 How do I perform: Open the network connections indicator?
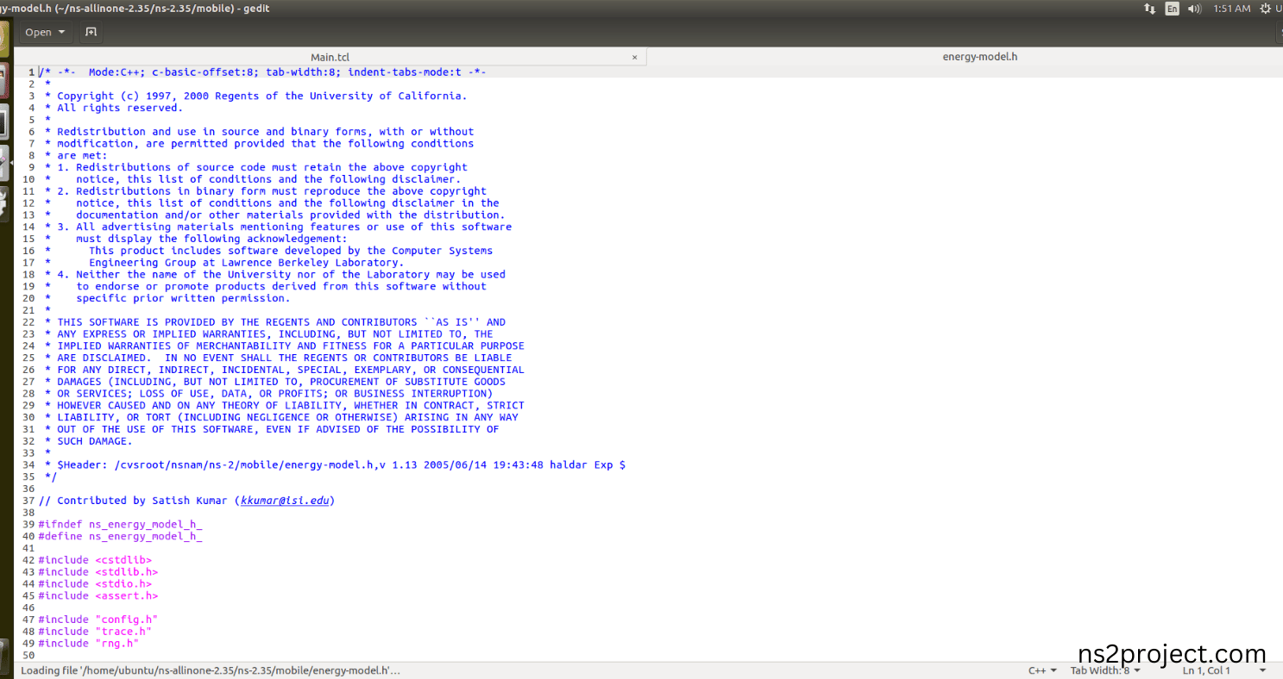pyautogui.click(x=1149, y=9)
